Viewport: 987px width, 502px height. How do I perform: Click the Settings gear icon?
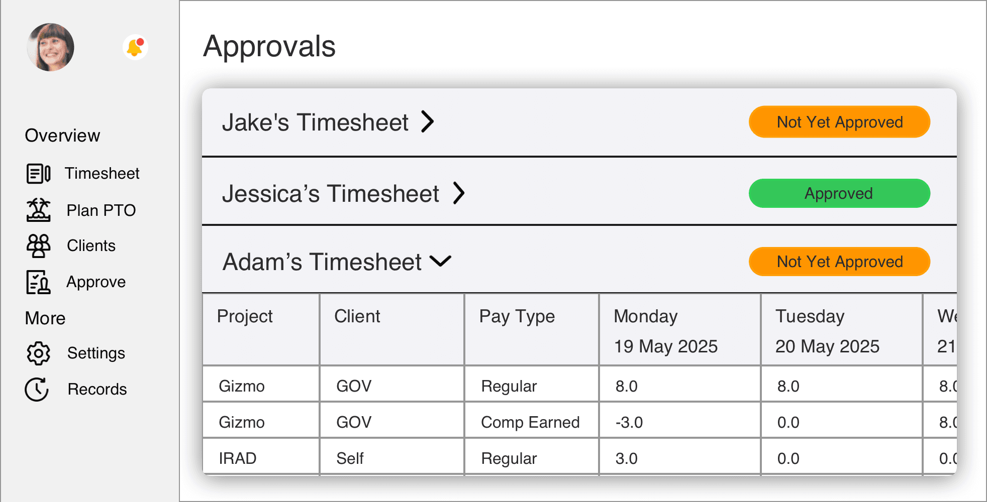[x=38, y=353]
